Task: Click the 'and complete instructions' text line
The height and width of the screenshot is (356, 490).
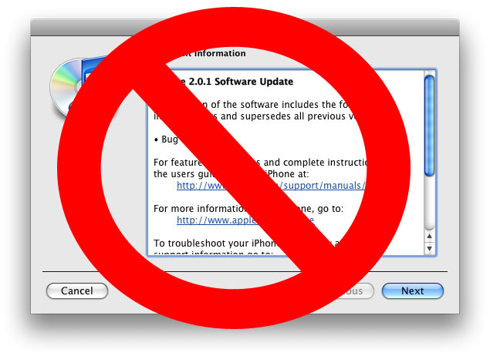Action: pyautogui.click(x=316, y=163)
